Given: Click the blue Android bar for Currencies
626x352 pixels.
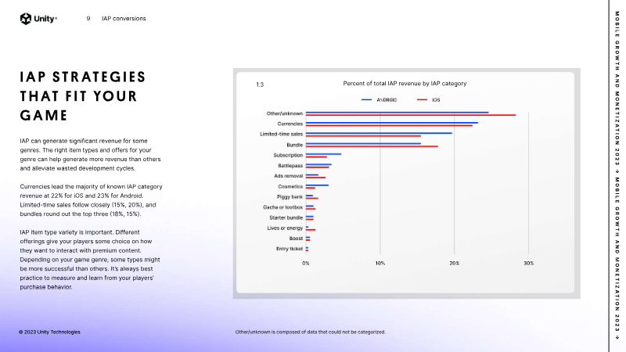Looking at the screenshot, I should 391,122.
